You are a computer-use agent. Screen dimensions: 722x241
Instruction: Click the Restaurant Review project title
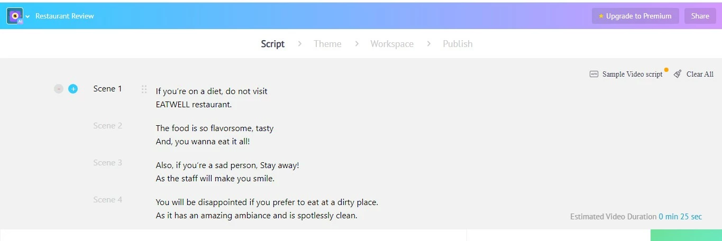click(65, 16)
